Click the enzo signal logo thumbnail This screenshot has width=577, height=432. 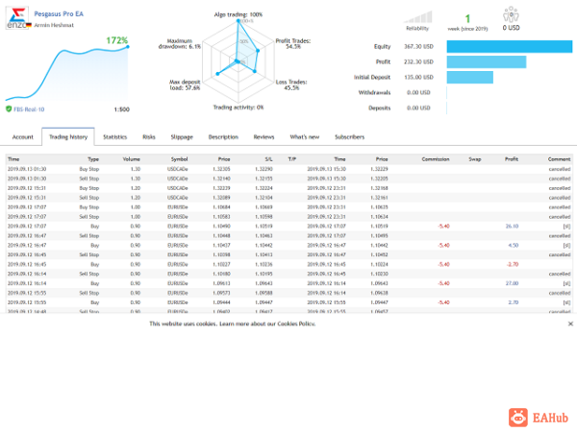coord(17,18)
